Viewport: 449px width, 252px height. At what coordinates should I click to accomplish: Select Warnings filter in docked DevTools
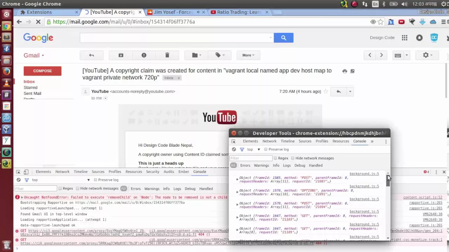tap(152, 189)
